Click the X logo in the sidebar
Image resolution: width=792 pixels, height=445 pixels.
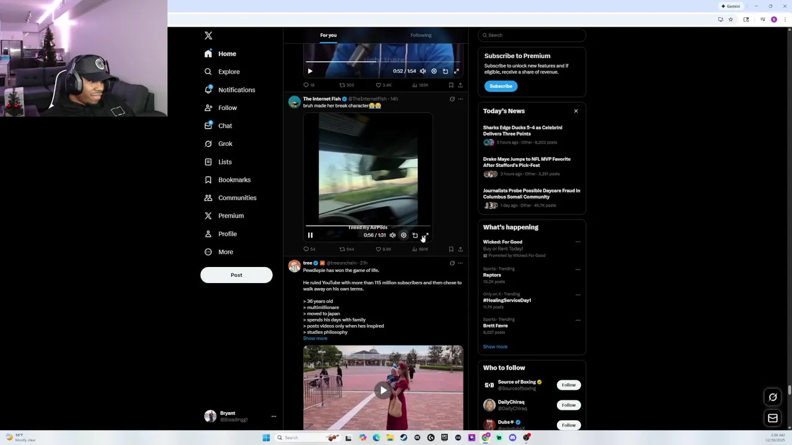pos(209,36)
